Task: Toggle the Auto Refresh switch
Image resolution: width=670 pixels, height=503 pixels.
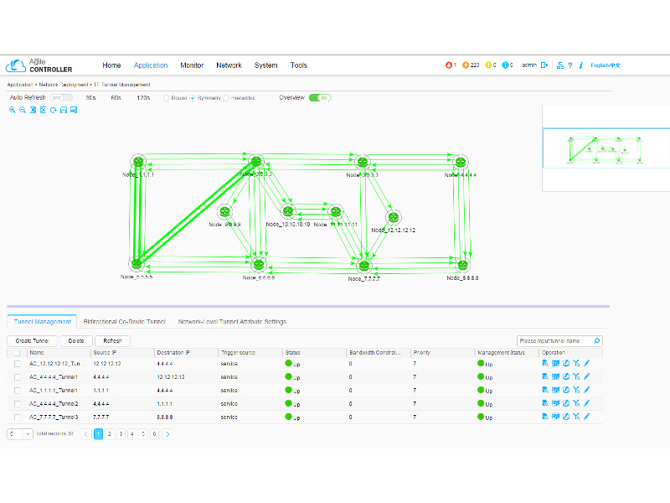Action: click(61, 98)
